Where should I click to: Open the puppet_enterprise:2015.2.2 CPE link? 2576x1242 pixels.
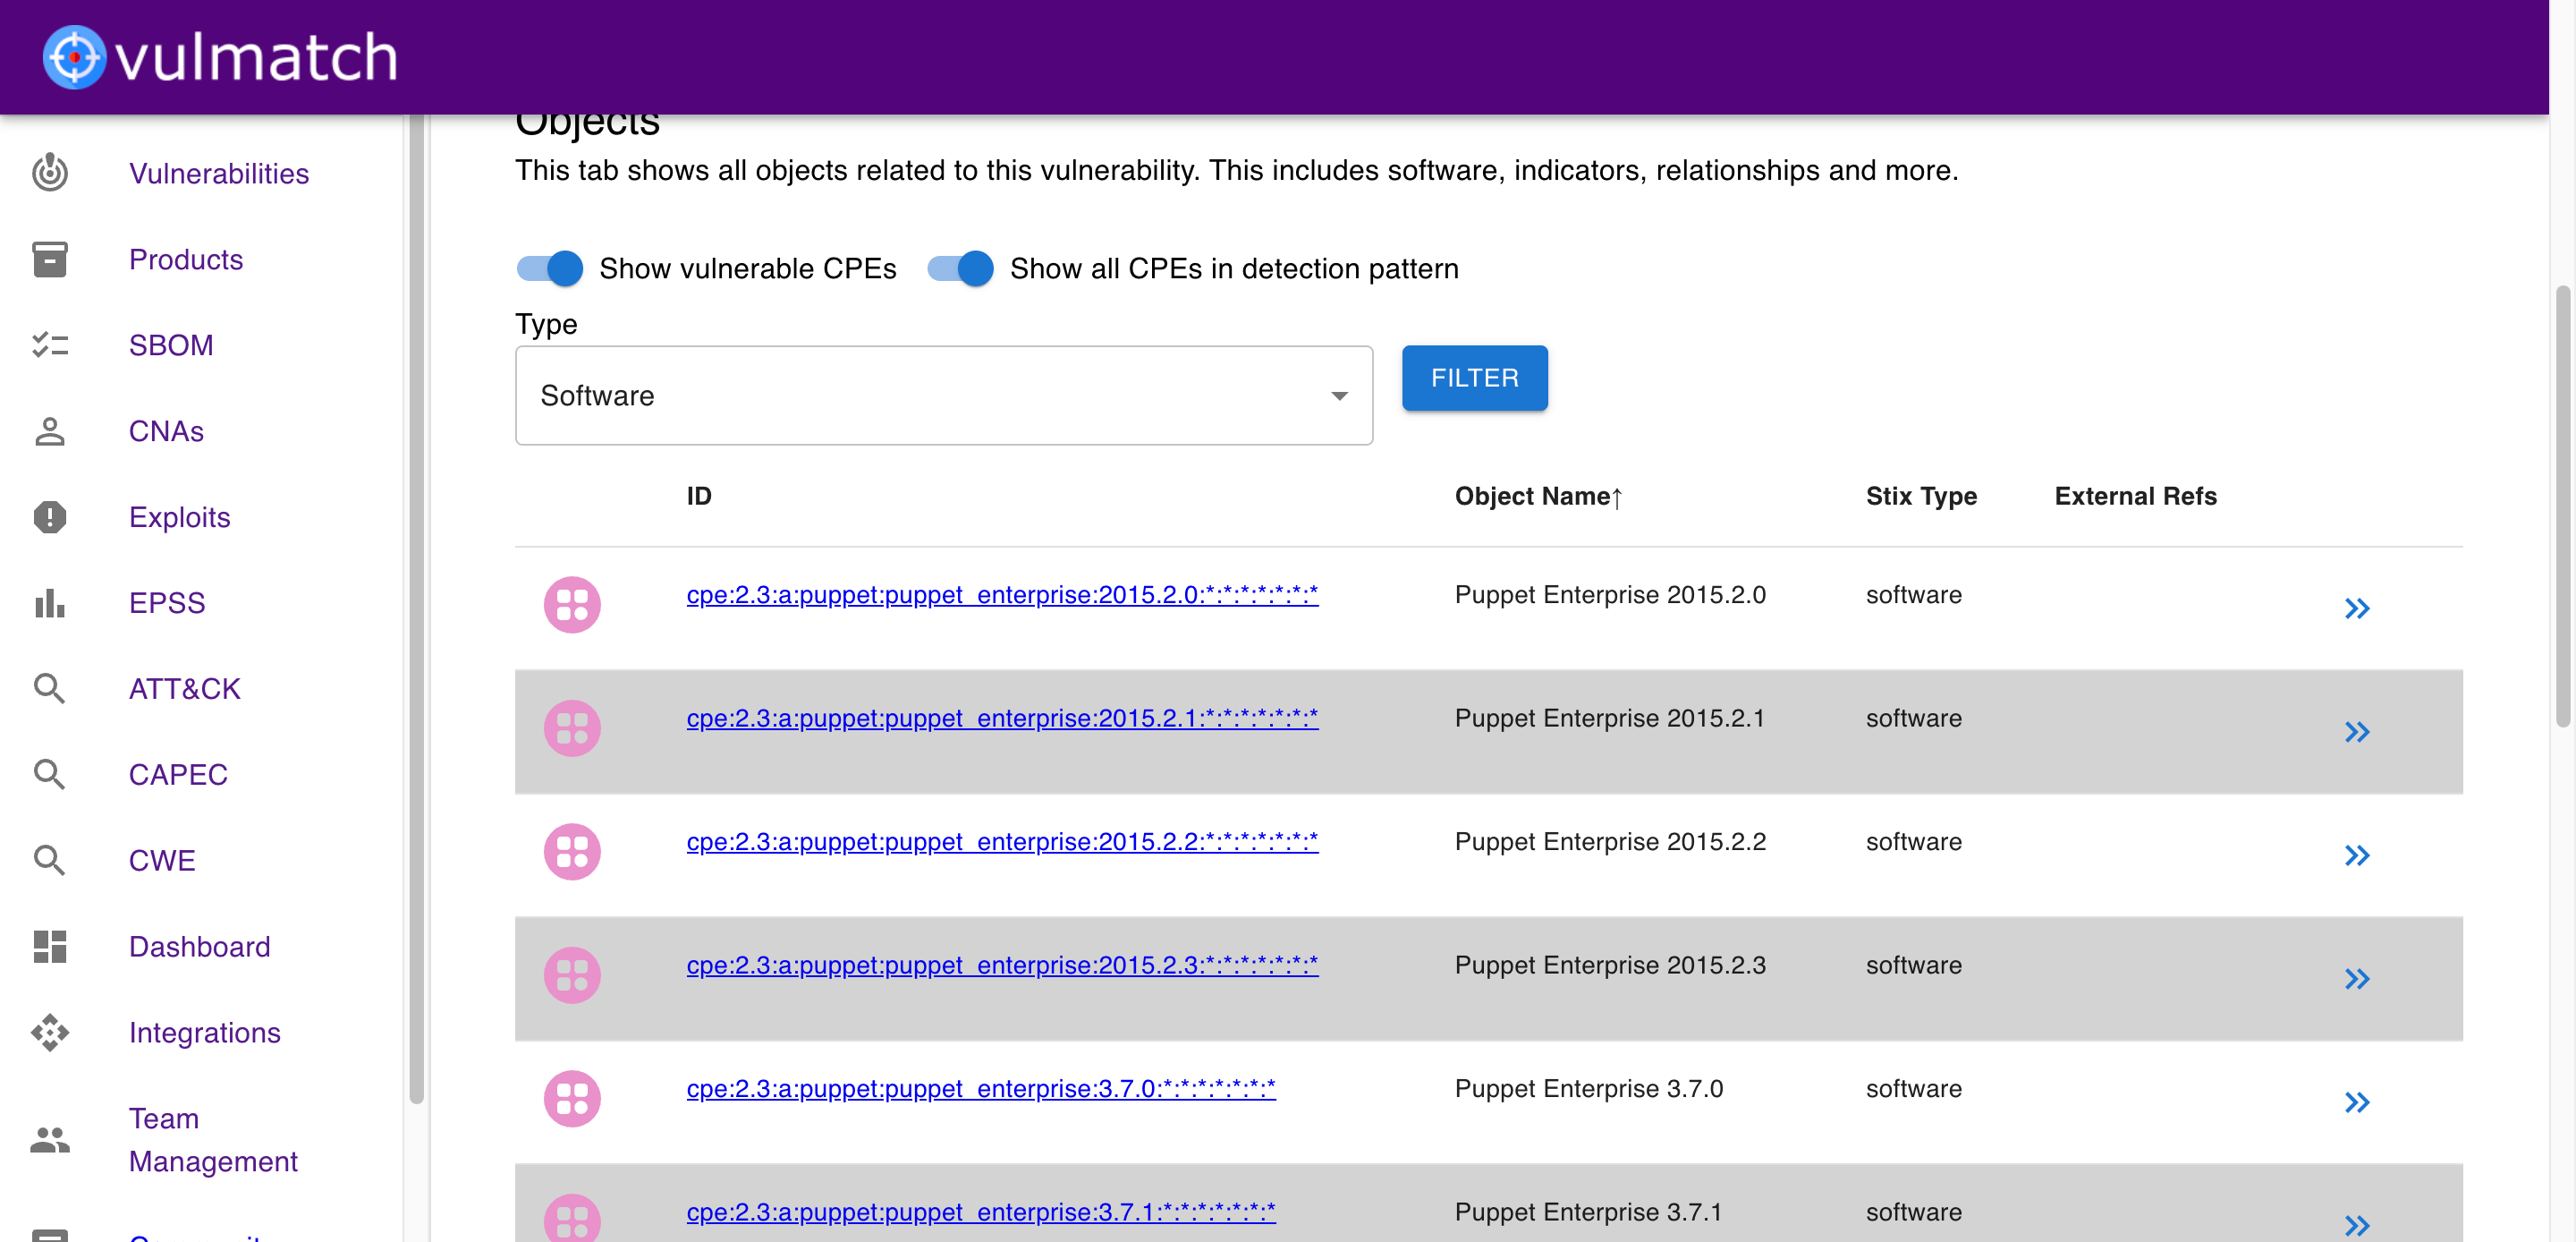coord(1002,842)
